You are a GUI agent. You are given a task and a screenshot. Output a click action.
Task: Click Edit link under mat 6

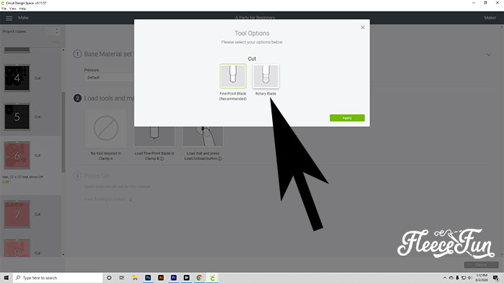point(6,182)
